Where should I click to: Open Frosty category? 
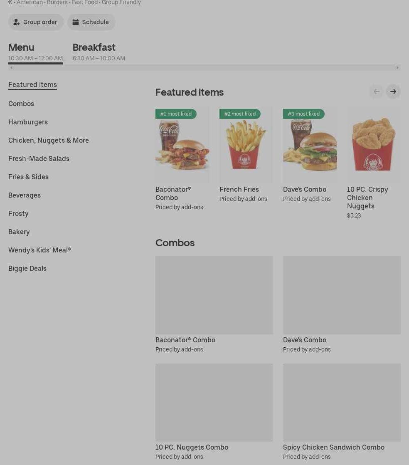click(18, 213)
